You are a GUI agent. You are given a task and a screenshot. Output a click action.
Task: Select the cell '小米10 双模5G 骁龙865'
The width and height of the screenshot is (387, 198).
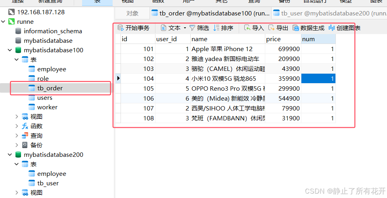tap(228, 79)
